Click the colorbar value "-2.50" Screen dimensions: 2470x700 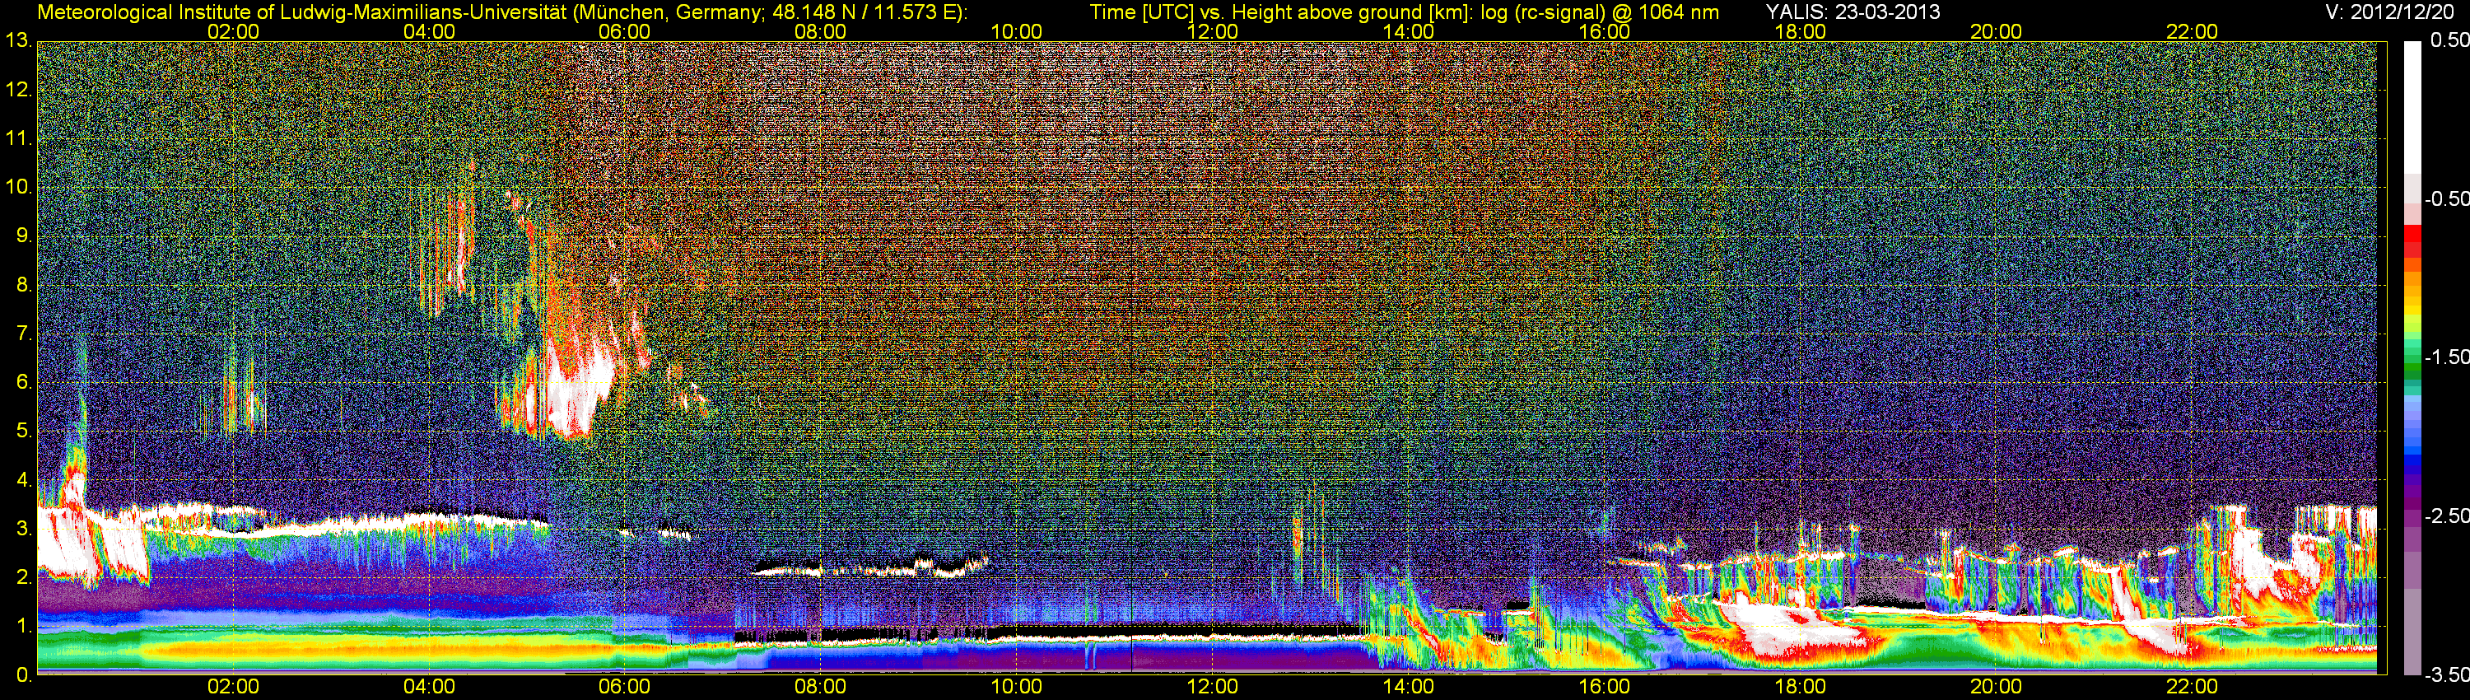pyautogui.click(x=2446, y=516)
